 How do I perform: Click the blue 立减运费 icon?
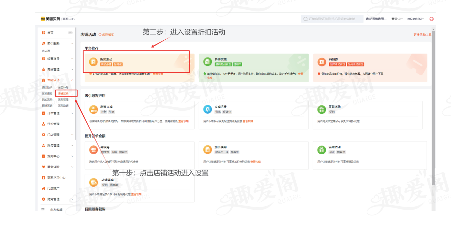(x=207, y=109)
